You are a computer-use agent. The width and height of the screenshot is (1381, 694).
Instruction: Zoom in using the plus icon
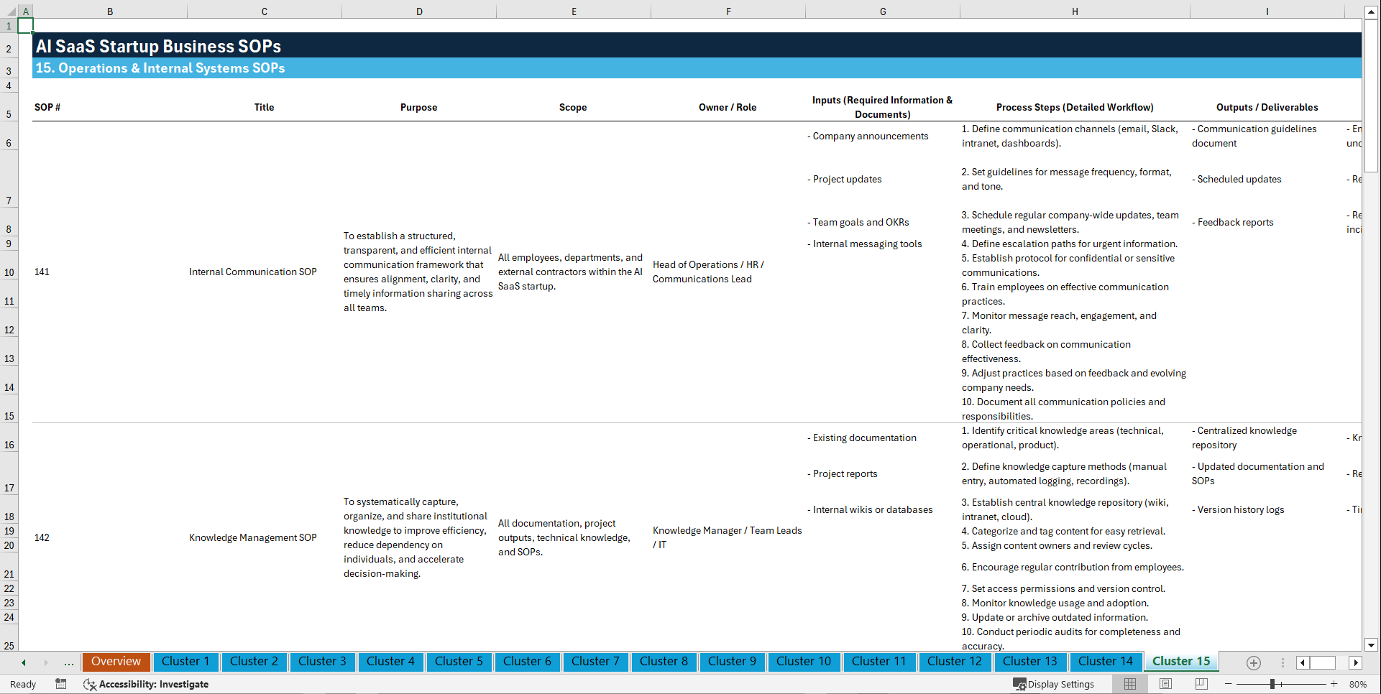pyautogui.click(x=1335, y=684)
